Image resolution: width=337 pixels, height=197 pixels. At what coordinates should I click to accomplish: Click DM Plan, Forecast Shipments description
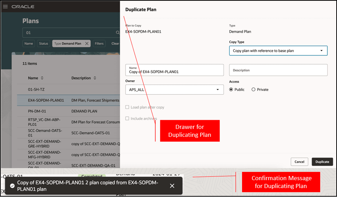[95, 100]
